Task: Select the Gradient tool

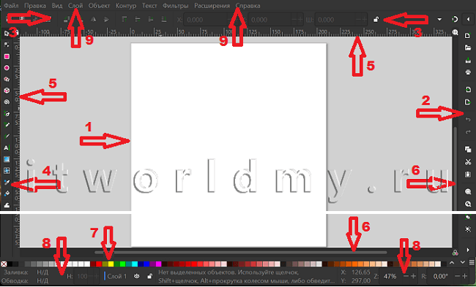Action: pyautogui.click(x=7, y=159)
